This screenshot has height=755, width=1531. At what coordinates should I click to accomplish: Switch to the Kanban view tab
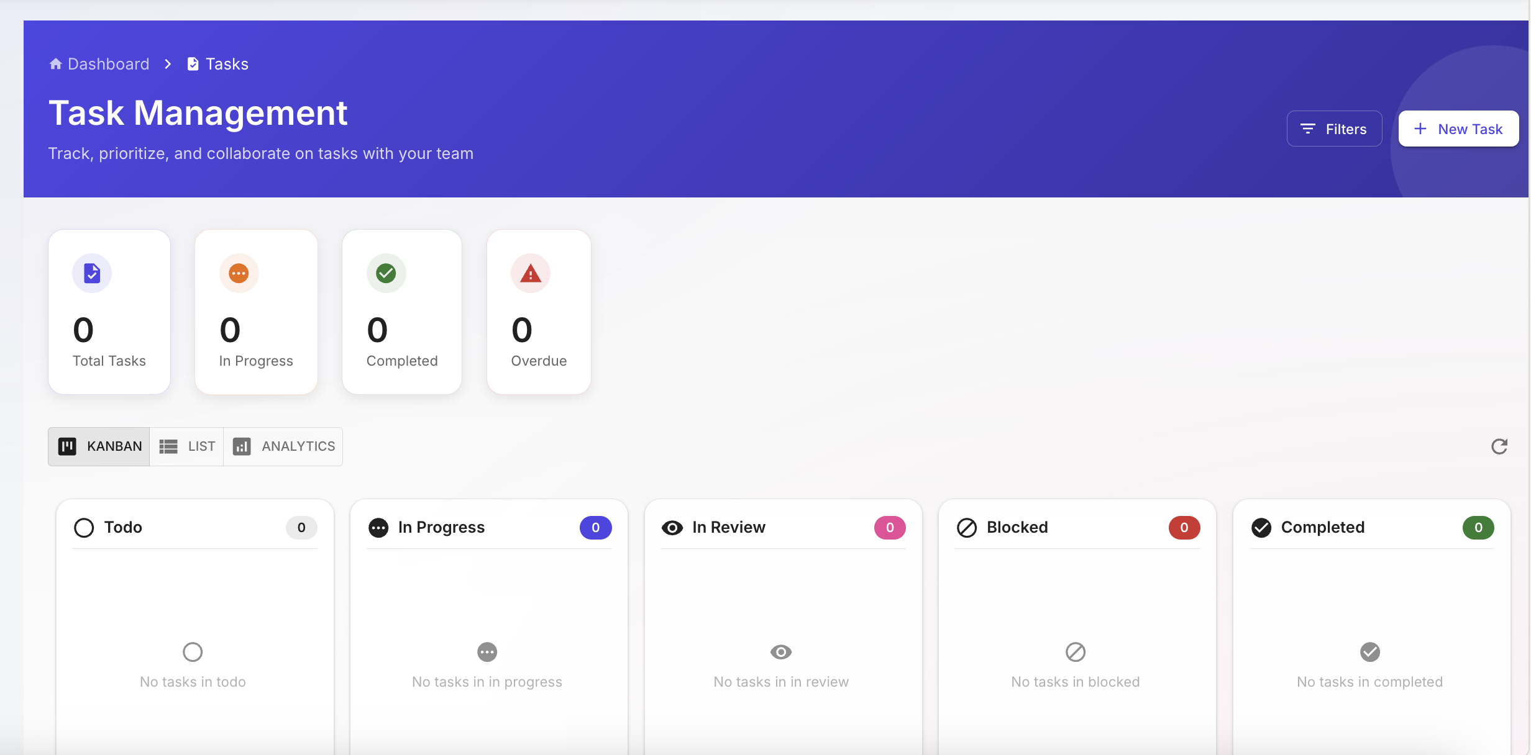point(99,446)
